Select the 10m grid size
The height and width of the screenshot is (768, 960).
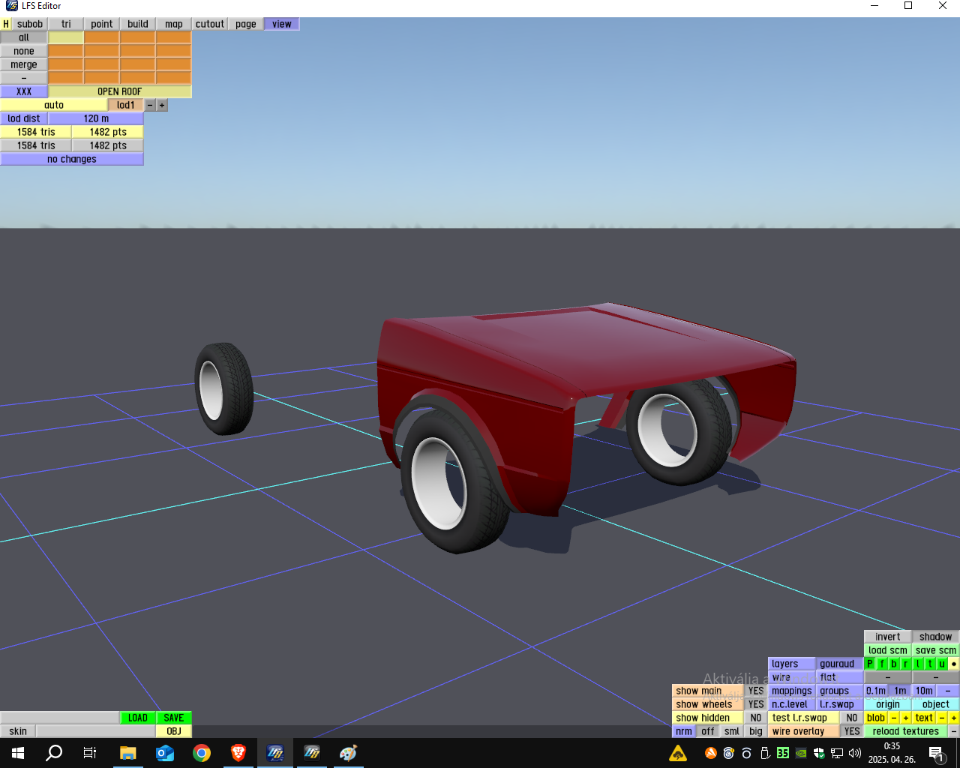tap(924, 691)
